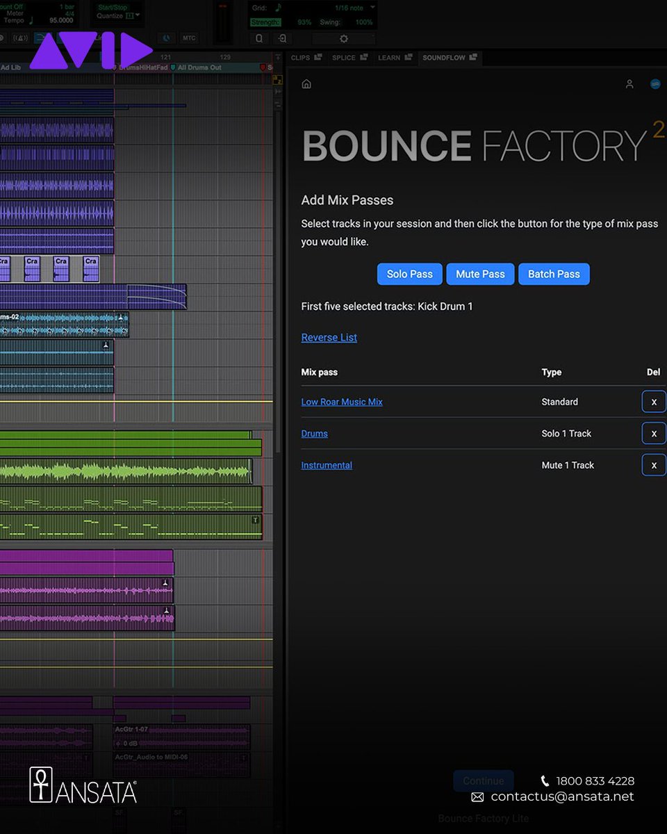This screenshot has width=667, height=834.
Task: Select the AcGtr_Audio to MIDI-06 clip
Action: (x=181, y=764)
